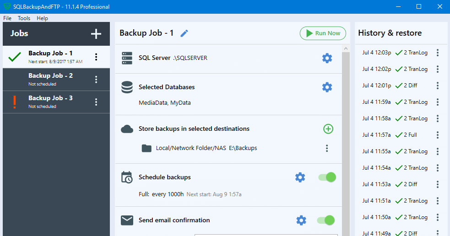The width and height of the screenshot is (450, 236).
Task: Click the Full: every 1000h schedule text
Action: [161, 194]
